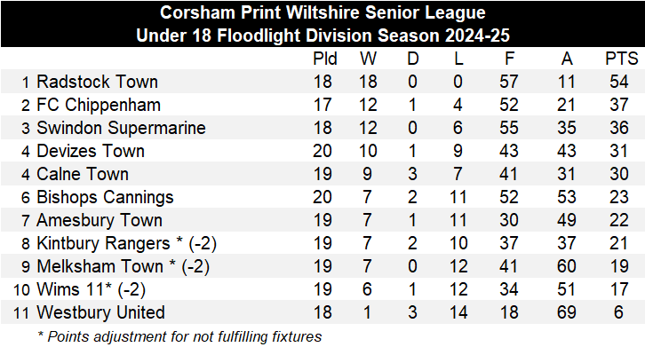645x347 pixels.
Task: Select Bishops Cannings team name
Action: pos(105,197)
